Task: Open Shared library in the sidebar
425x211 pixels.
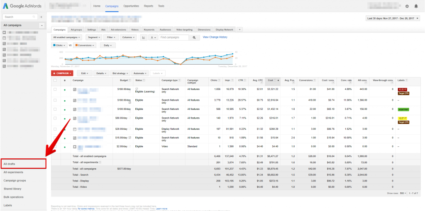Action: click(x=12, y=189)
